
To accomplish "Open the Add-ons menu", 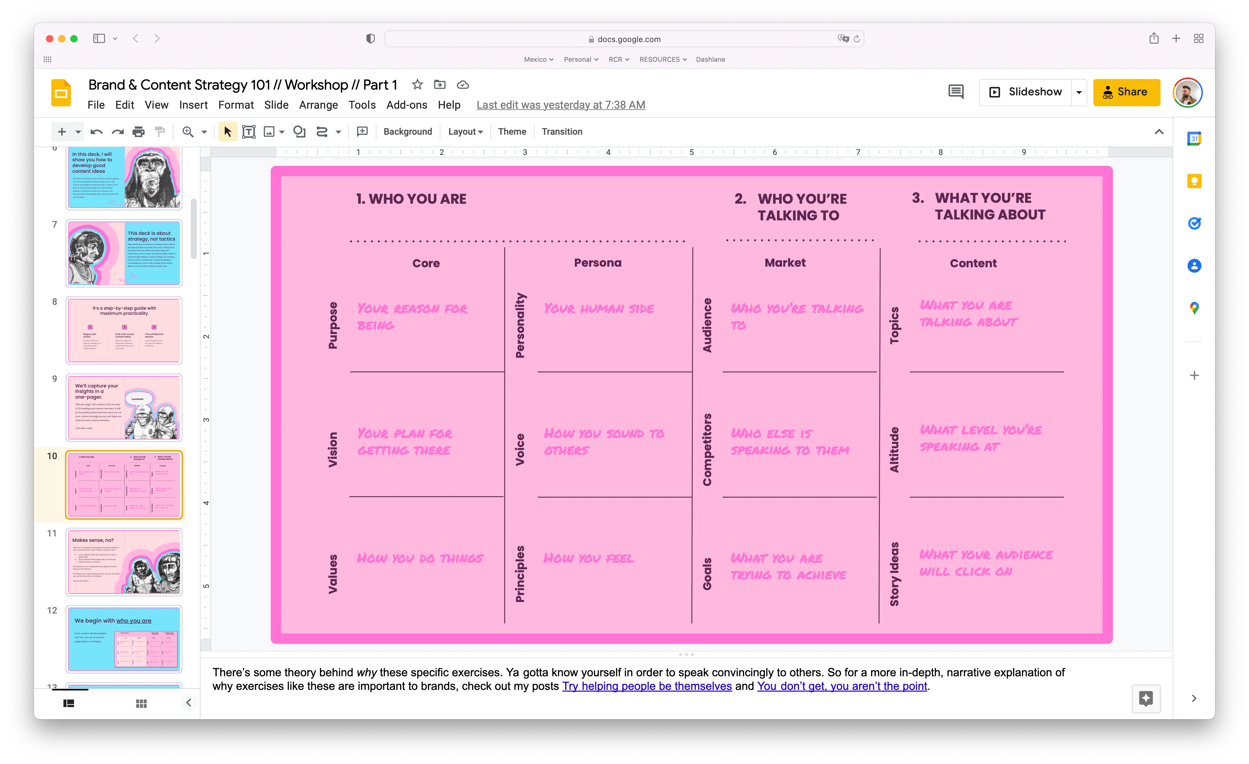I will coord(406,105).
